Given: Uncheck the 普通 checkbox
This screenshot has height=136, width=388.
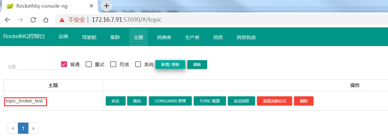Looking at the screenshot, I should click(x=64, y=64).
